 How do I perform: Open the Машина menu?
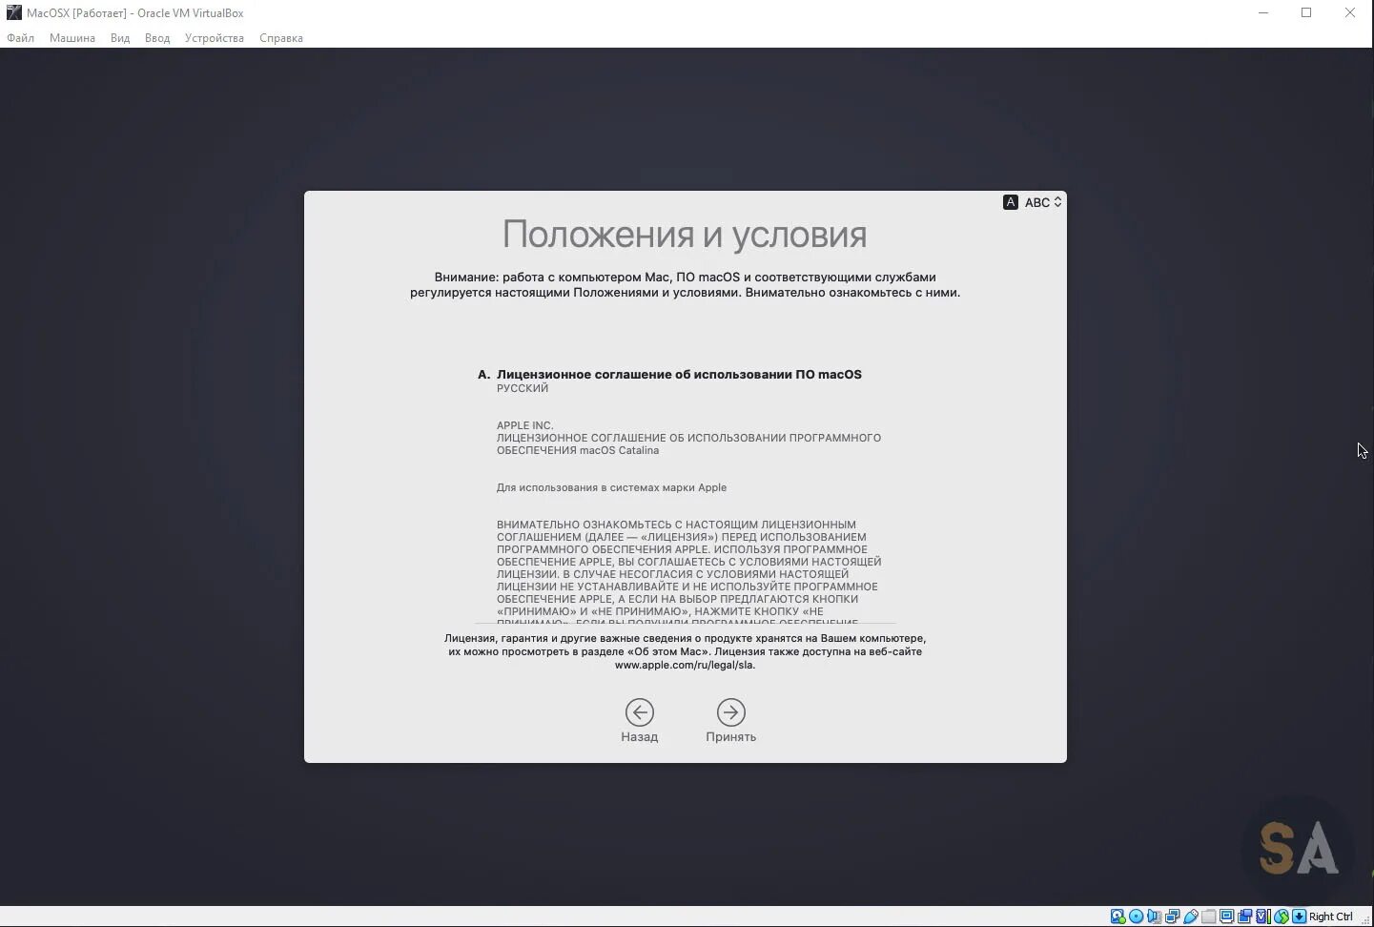coord(72,38)
